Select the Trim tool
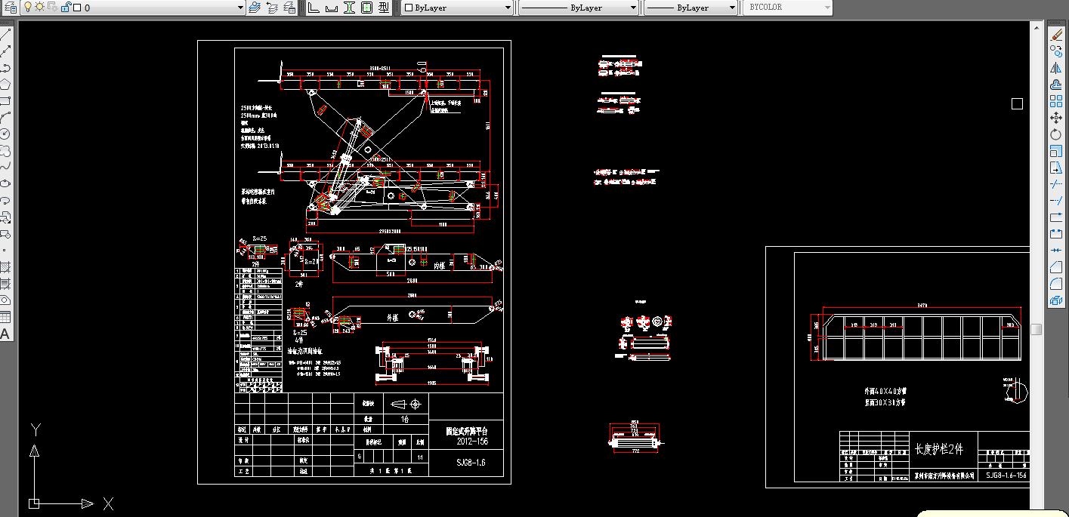 click(1056, 184)
